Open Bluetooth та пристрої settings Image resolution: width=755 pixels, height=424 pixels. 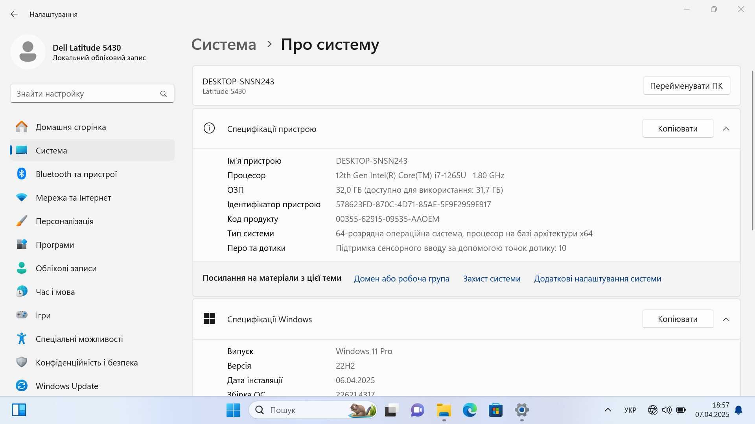click(92, 174)
